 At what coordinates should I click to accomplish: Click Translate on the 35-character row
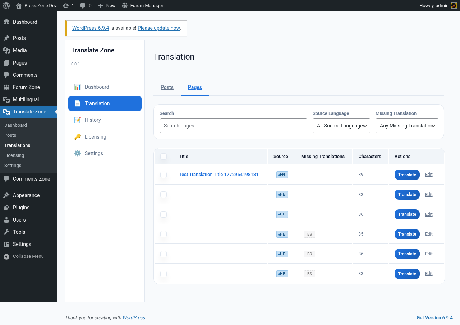coord(407,234)
